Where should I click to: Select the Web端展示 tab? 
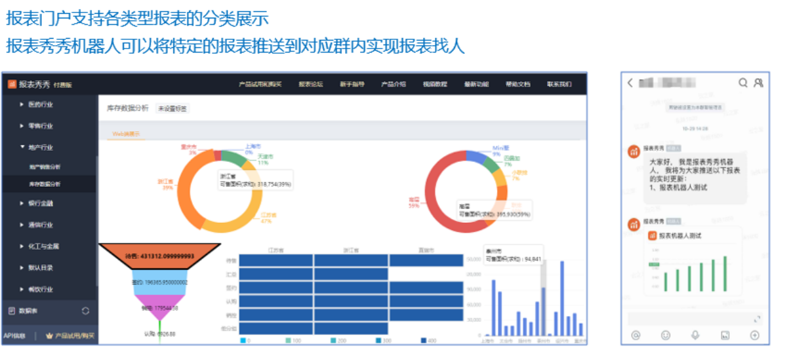pyautogui.click(x=126, y=133)
